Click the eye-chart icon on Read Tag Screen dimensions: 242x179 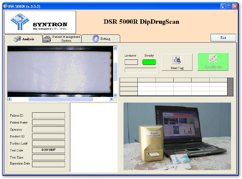pos(177,60)
